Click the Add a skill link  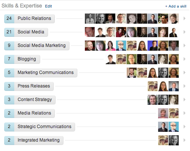[x=176, y=6]
